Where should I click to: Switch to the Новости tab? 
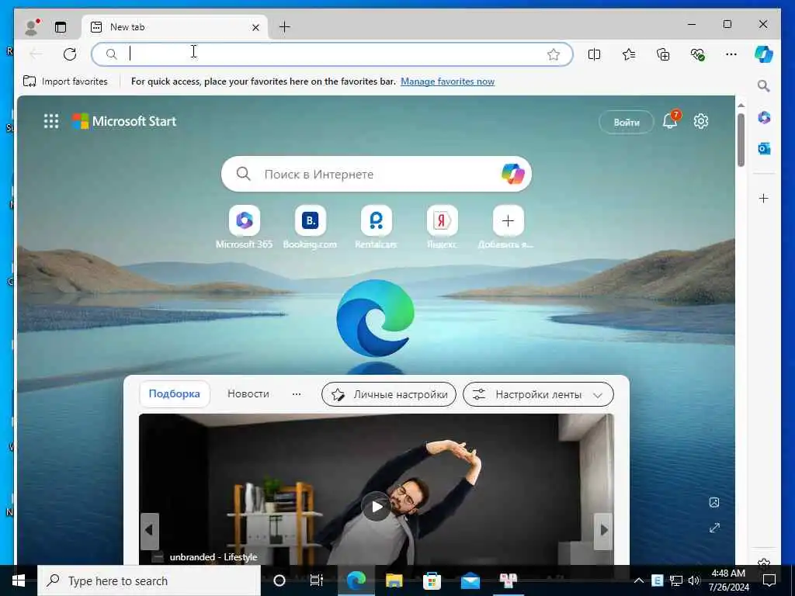(248, 393)
